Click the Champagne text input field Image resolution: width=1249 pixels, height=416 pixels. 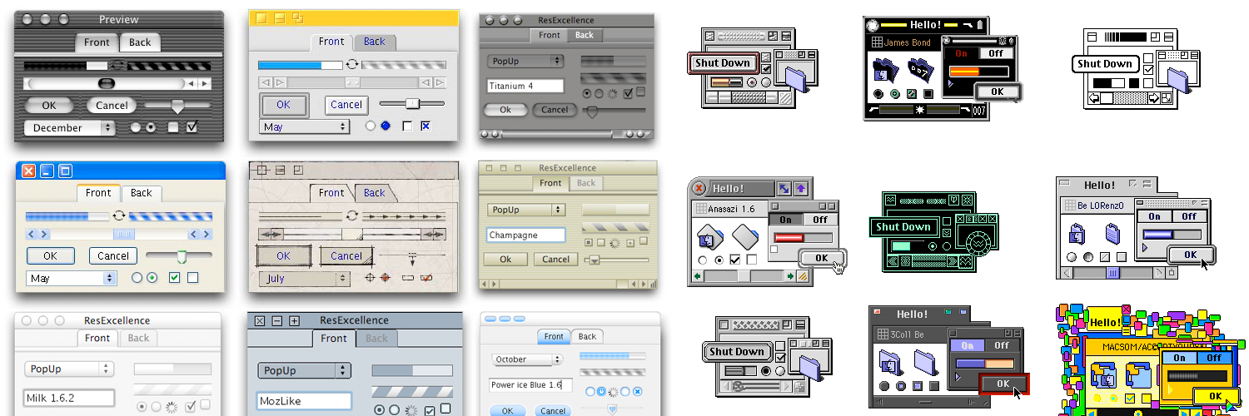[525, 235]
